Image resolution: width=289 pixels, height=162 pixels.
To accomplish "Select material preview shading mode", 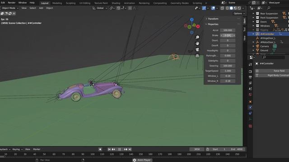I will (235, 8).
